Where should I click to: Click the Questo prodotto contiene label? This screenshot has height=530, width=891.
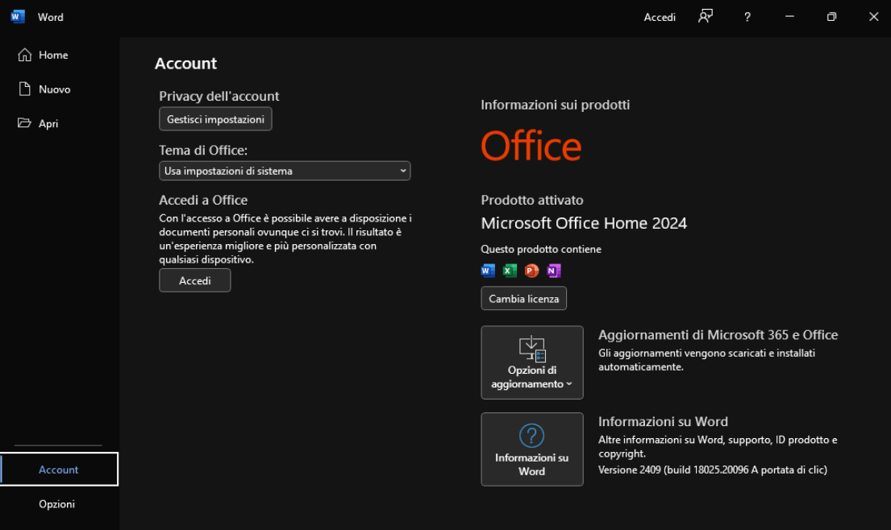541,249
